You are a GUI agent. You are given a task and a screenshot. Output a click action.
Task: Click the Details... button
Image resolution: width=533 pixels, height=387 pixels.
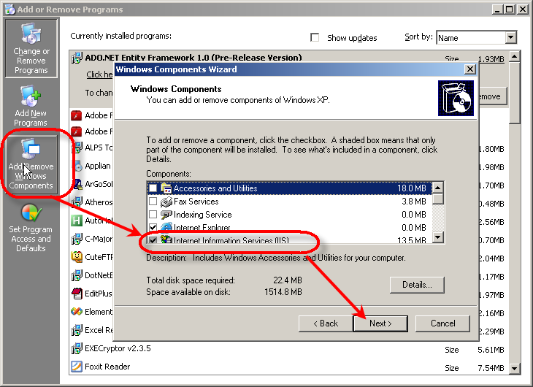click(x=417, y=285)
